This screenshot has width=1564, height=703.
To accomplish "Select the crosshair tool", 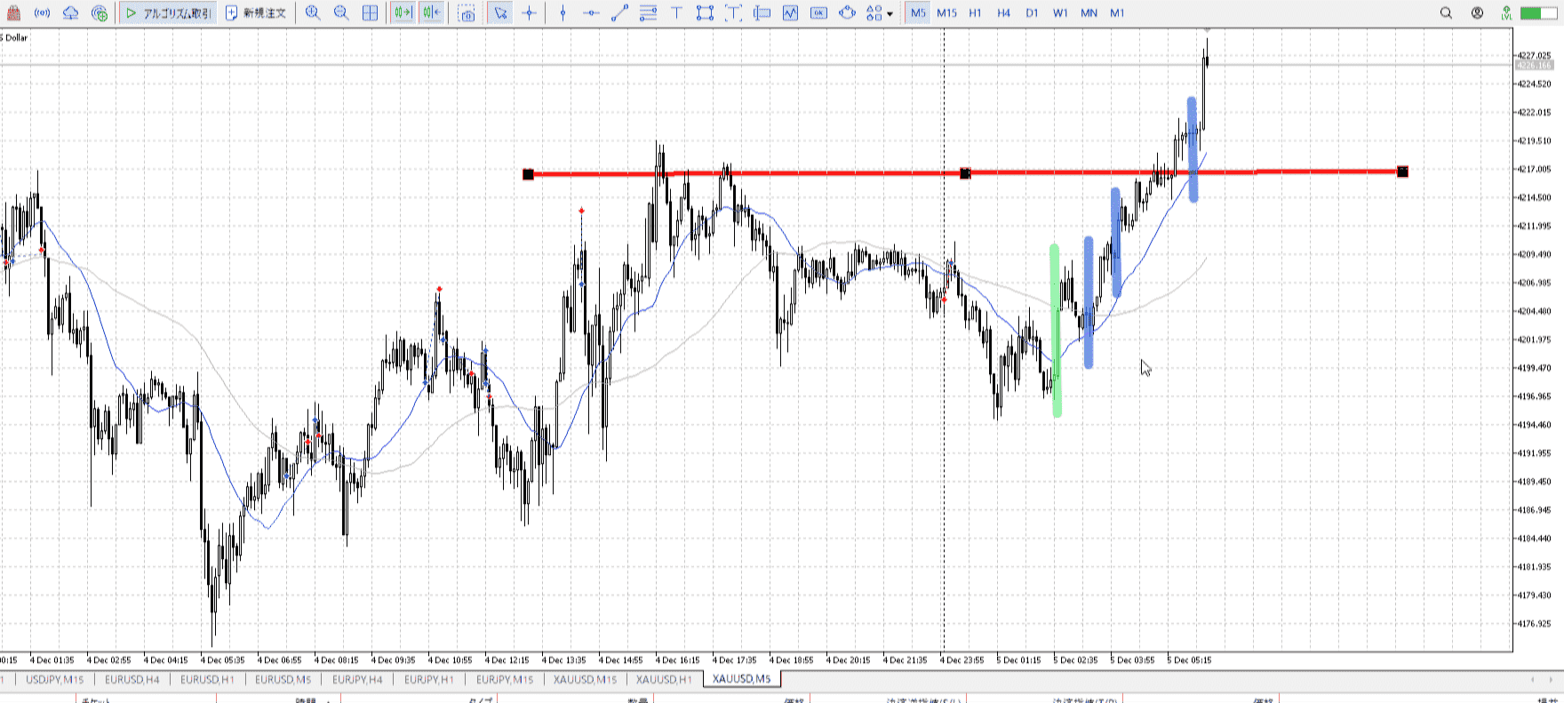I will tap(530, 13).
